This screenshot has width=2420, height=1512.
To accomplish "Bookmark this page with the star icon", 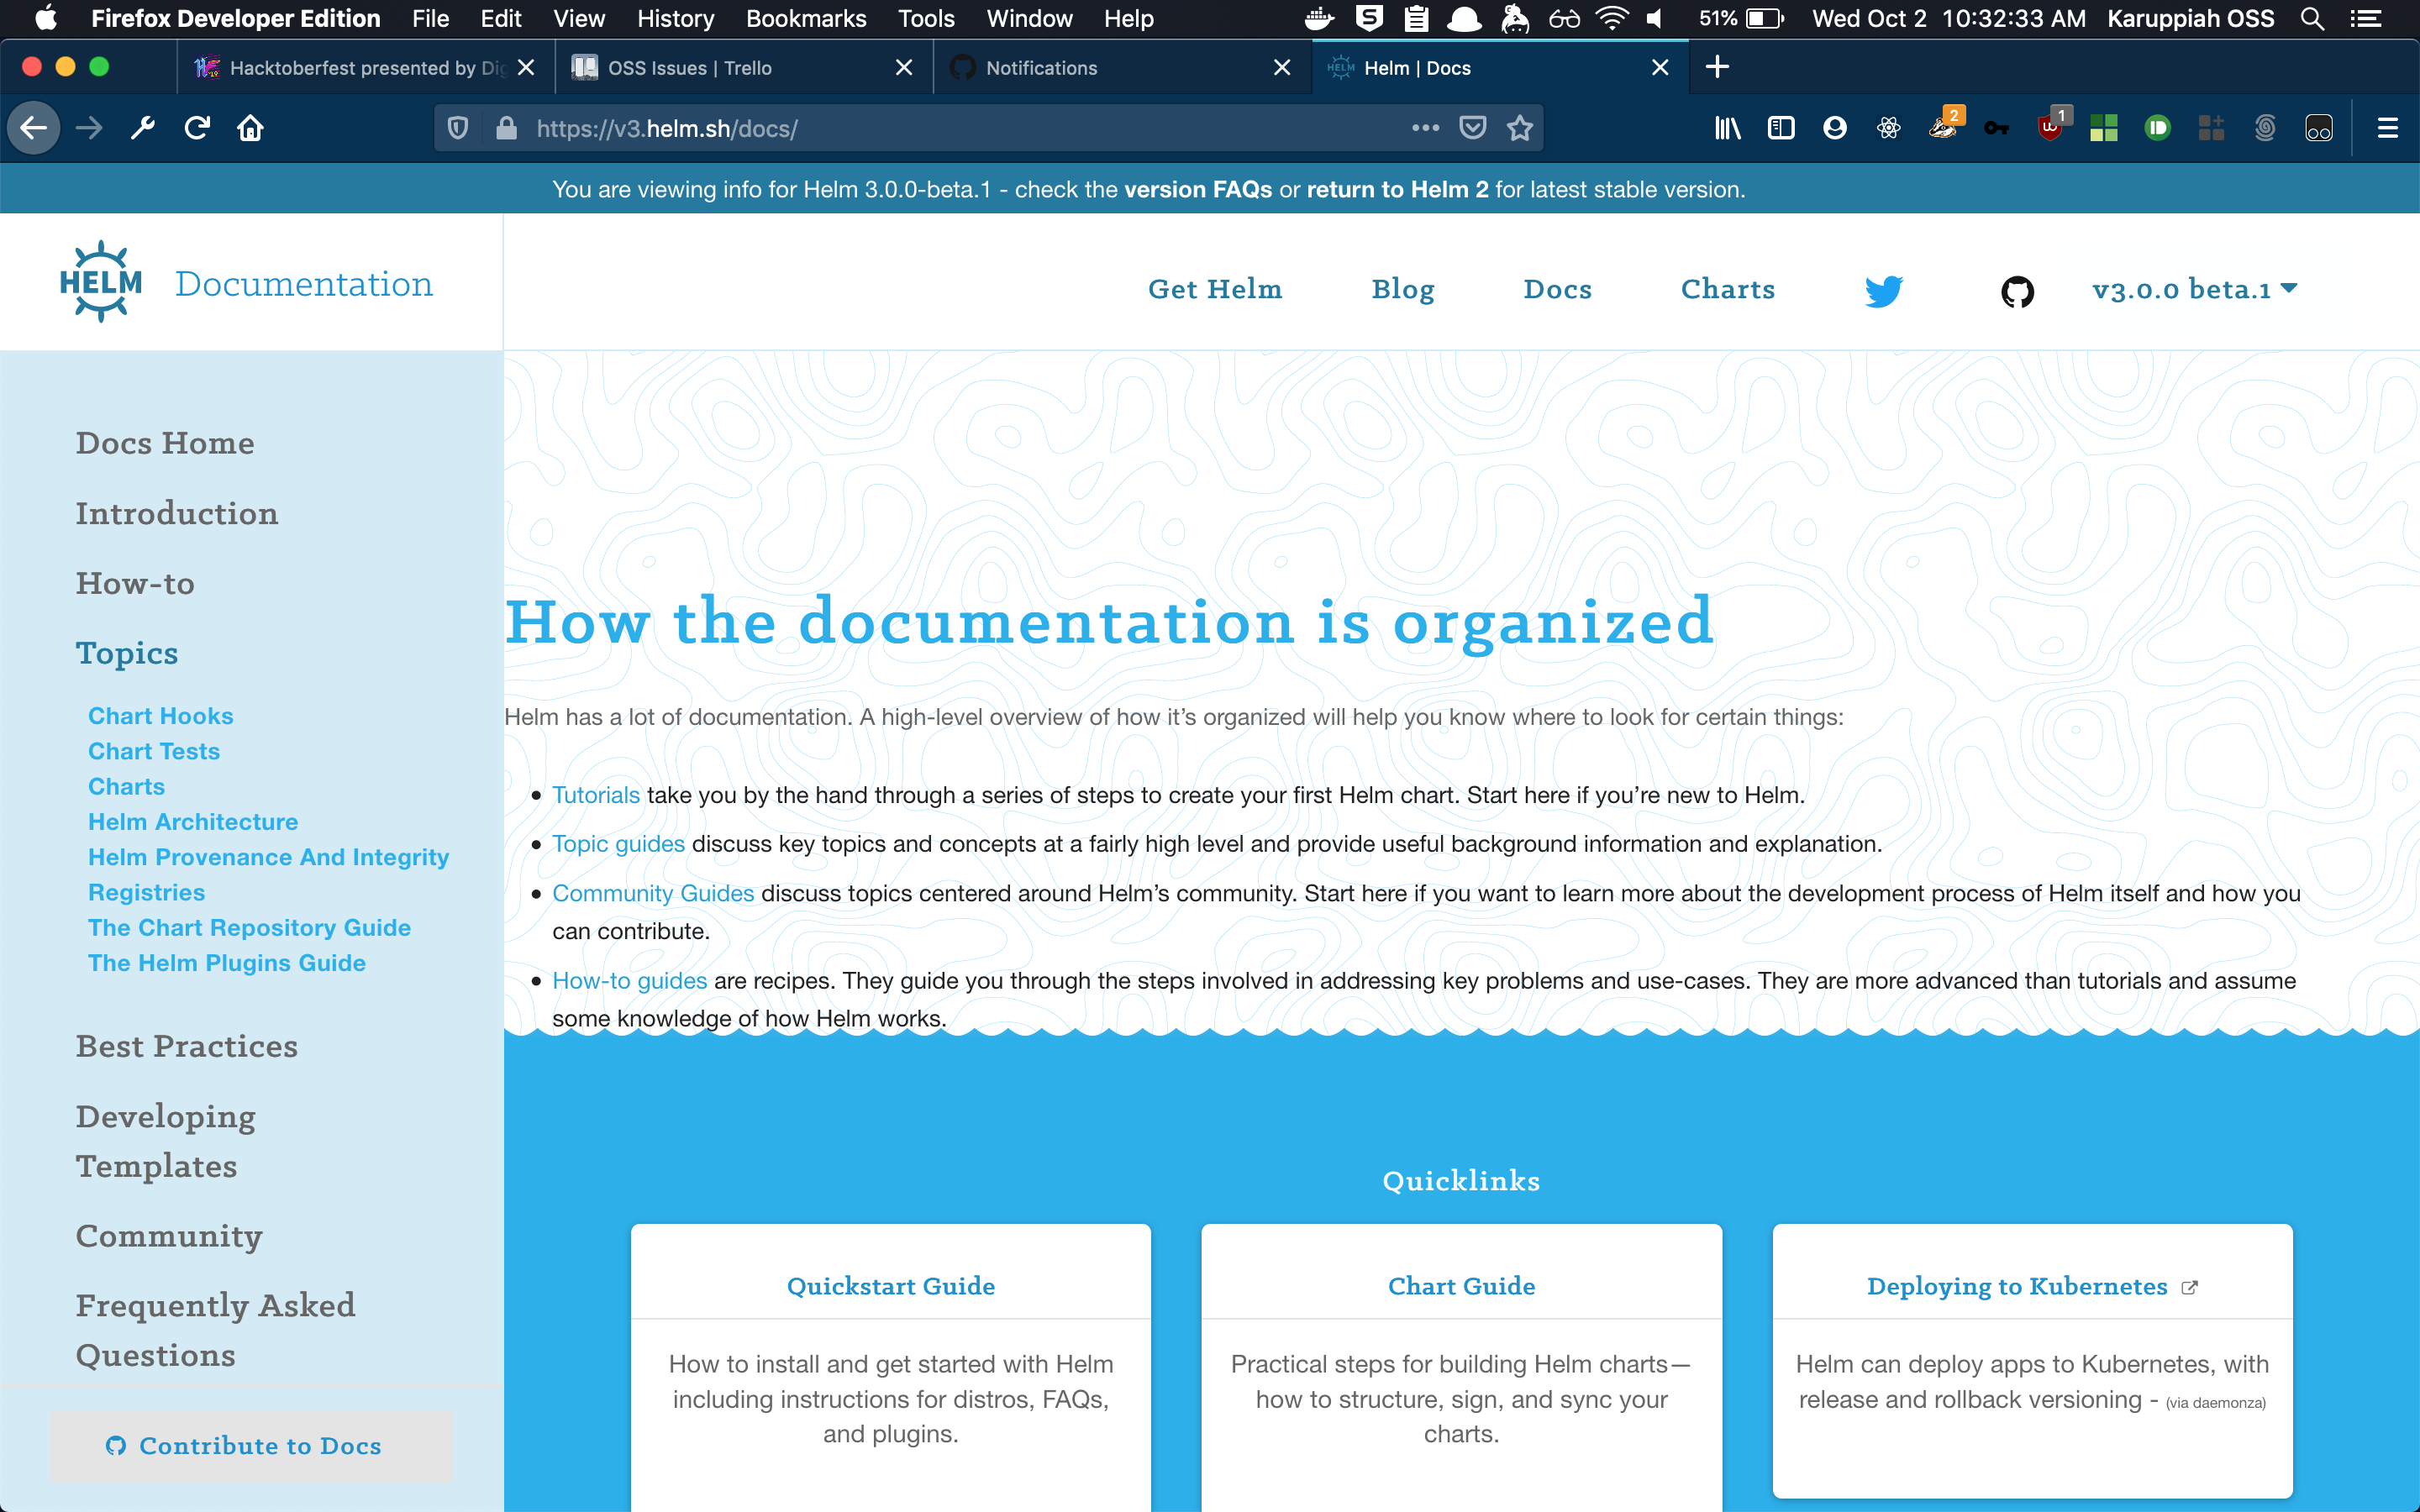I will pyautogui.click(x=1520, y=128).
